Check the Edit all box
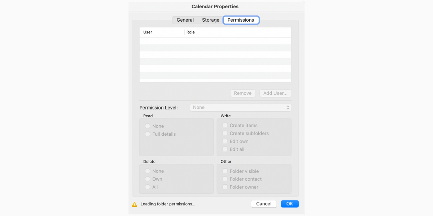This screenshot has height=216, width=433. (x=225, y=149)
